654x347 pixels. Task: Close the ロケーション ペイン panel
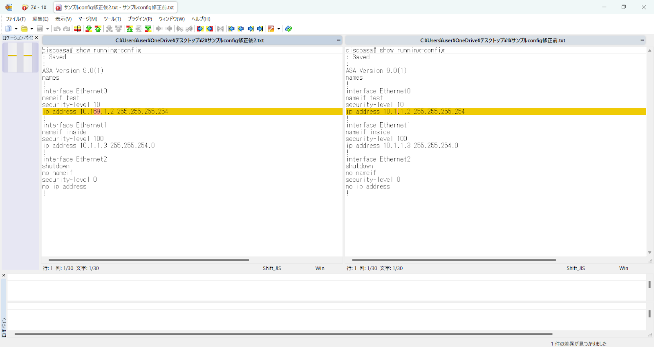click(x=36, y=38)
